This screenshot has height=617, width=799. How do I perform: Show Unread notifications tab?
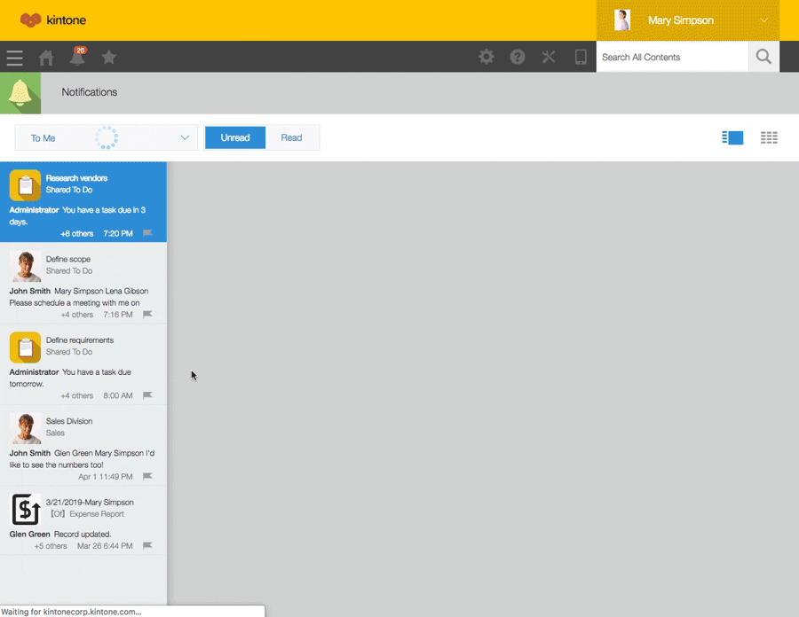click(235, 137)
